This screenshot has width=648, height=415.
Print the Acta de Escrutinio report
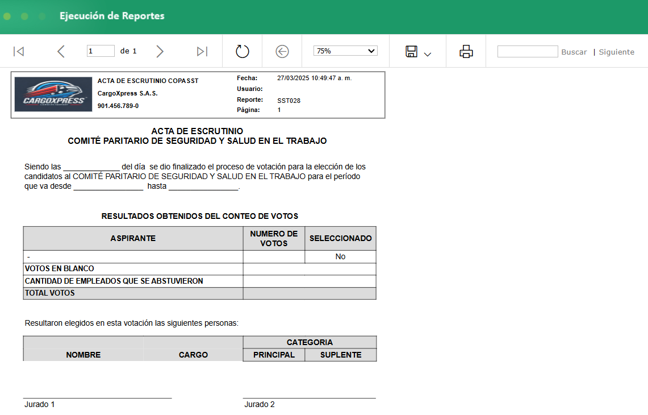(466, 51)
